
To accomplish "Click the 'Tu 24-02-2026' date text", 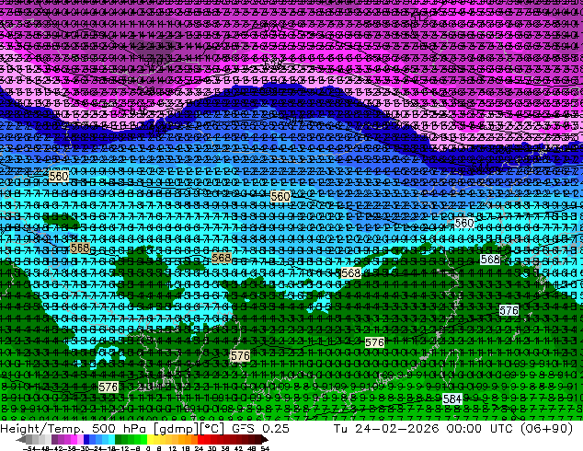I will point(386,428).
